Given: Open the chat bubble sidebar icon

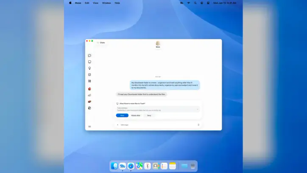Looking at the screenshot, I should point(89,55).
